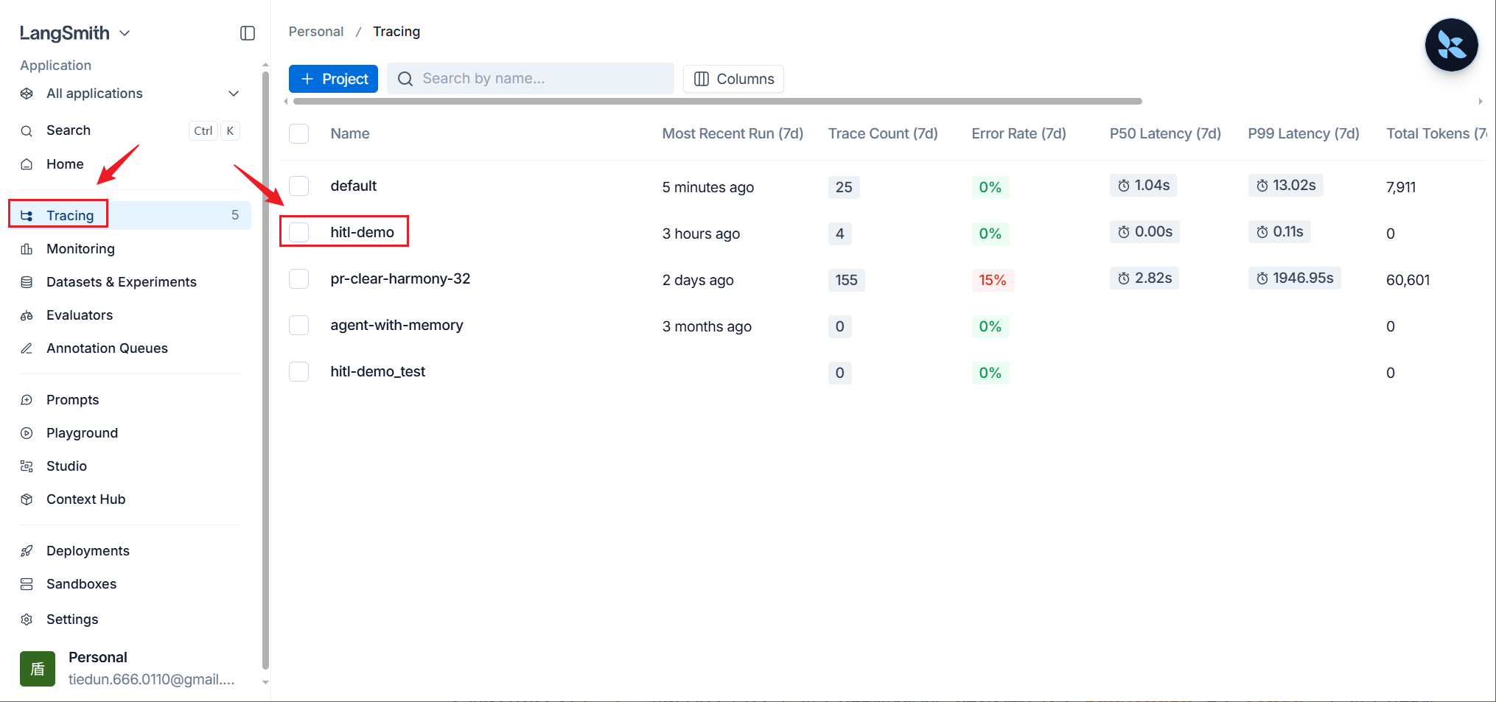This screenshot has height=702, width=1496.
Task: Click the 155 trace count badge
Action: pos(846,281)
